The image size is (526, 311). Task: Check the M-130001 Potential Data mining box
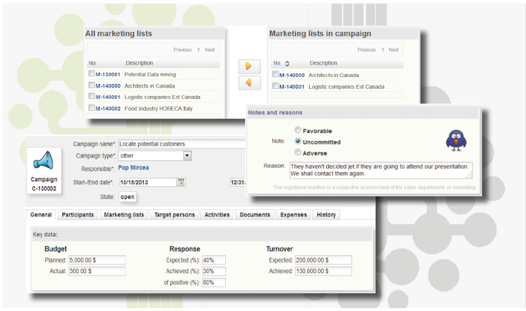point(91,74)
